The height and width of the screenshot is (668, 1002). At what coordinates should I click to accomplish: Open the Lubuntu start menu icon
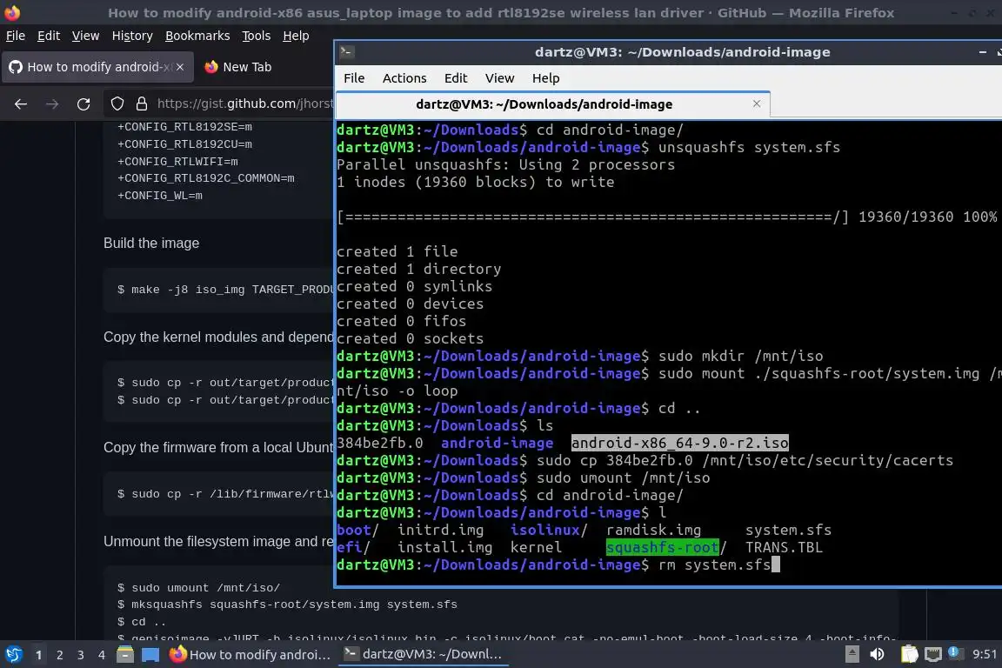tap(13, 654)
